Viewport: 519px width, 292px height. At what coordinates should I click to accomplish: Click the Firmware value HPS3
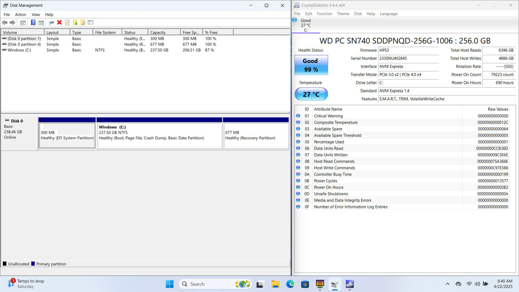pos(408,50)
